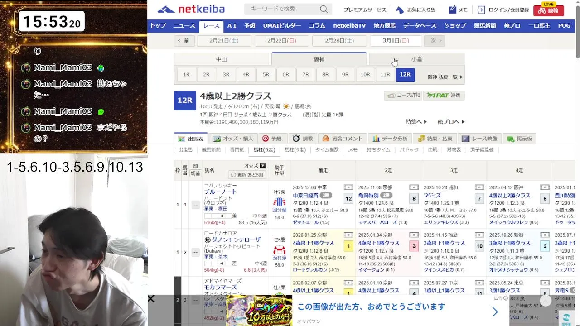Screen dimensions: 580x326
Task: Open ゼットエール horse link
Action: tap(306, 222)
